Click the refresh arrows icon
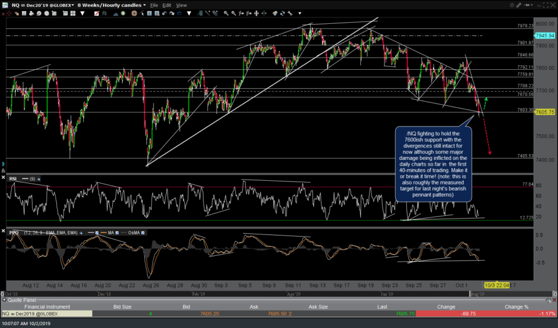The image size is (558, 328). click(x=282, y=13)
